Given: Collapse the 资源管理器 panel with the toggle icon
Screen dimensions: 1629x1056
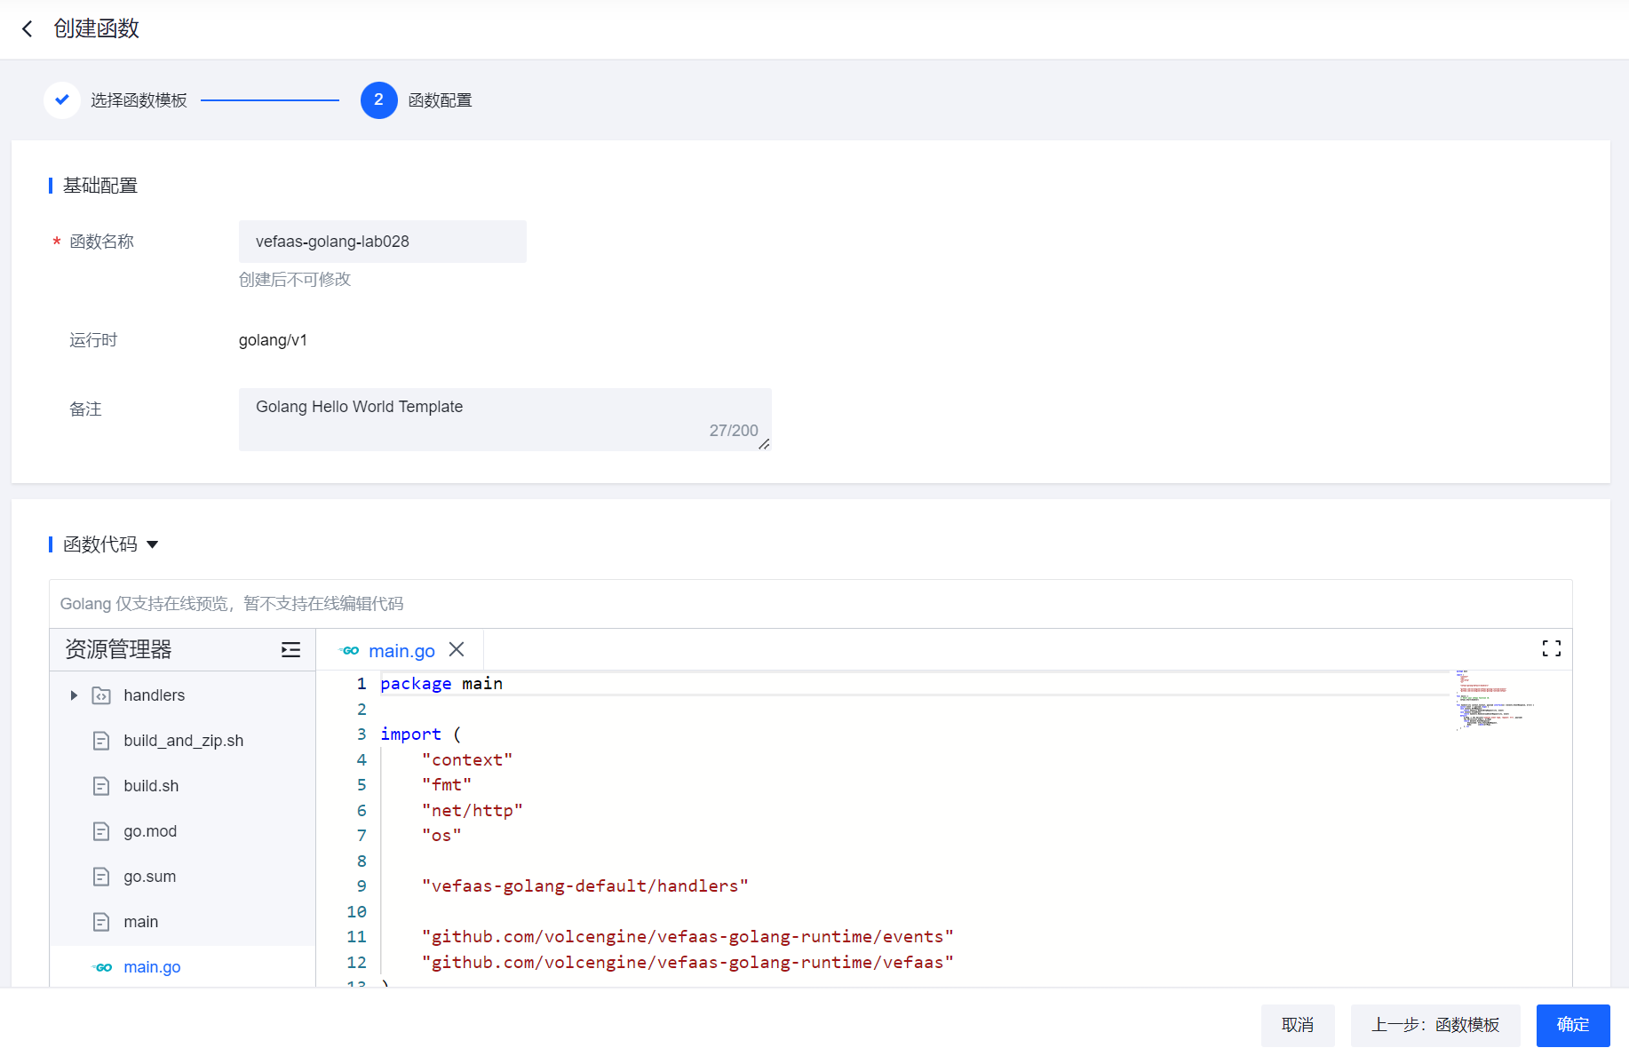Looking at the screenshot, I should click(290, 650).
